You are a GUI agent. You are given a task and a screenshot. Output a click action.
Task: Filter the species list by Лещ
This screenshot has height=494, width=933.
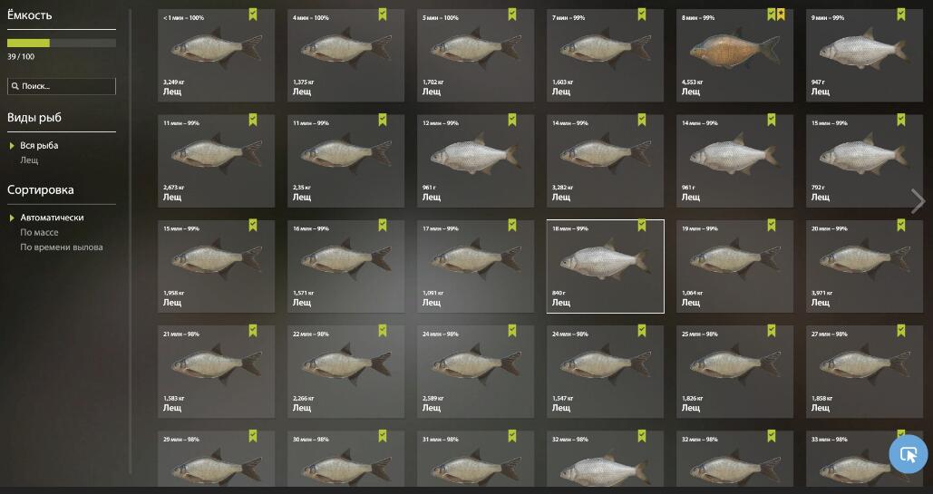click(x=29, y=160)
